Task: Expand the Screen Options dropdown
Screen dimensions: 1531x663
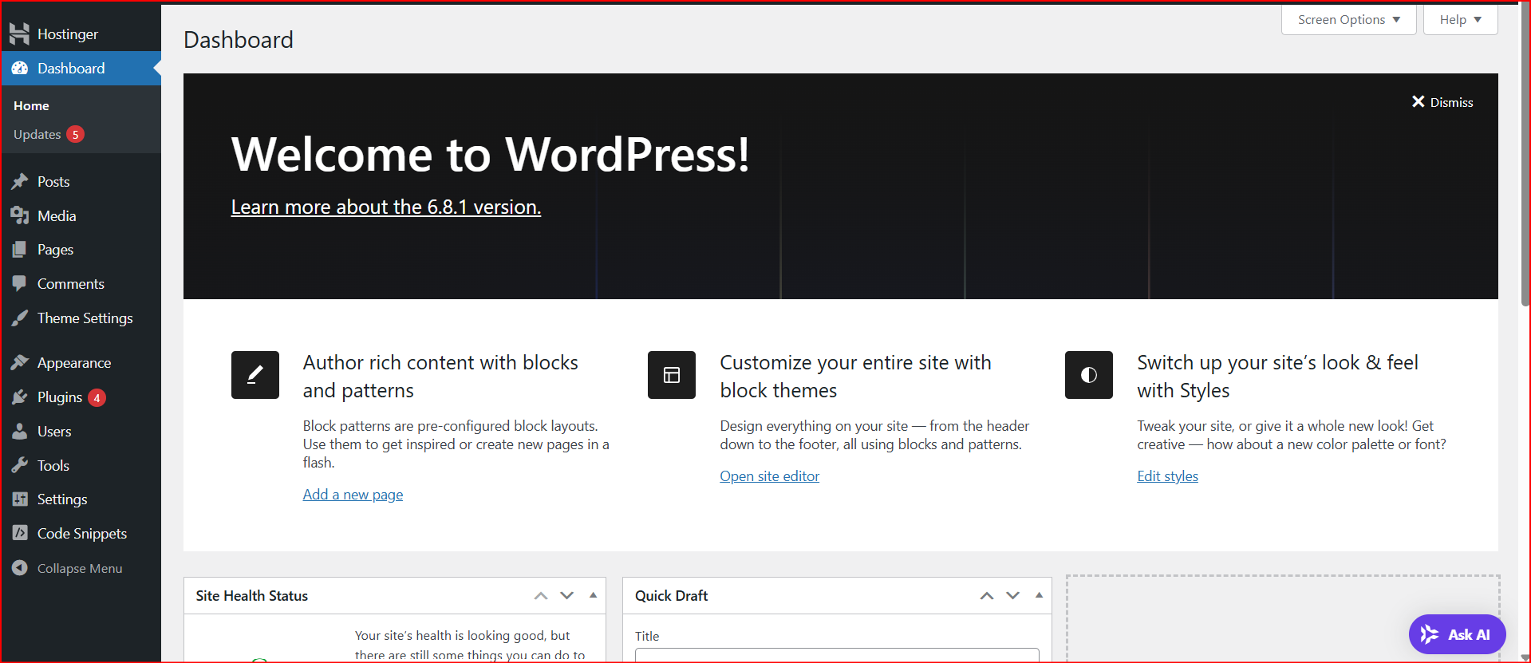Action: pyautogui.click(x=1349, y=20)
